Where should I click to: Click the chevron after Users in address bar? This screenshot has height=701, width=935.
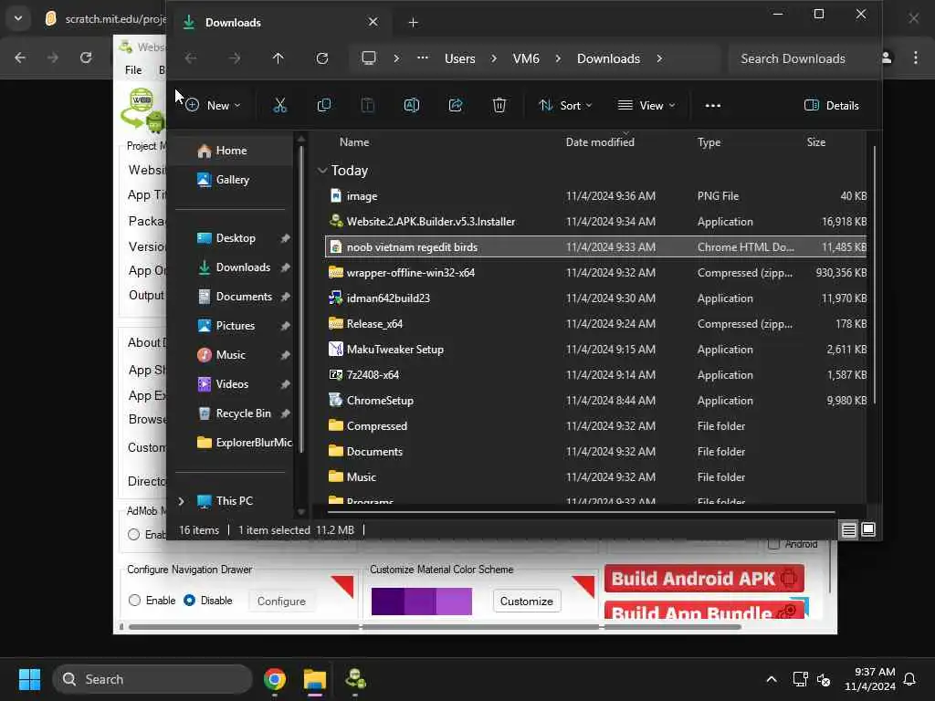click(x=494, y=58)
